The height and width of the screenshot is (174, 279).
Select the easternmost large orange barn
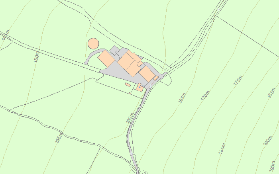pyautogui.click(x=147, y=74)
